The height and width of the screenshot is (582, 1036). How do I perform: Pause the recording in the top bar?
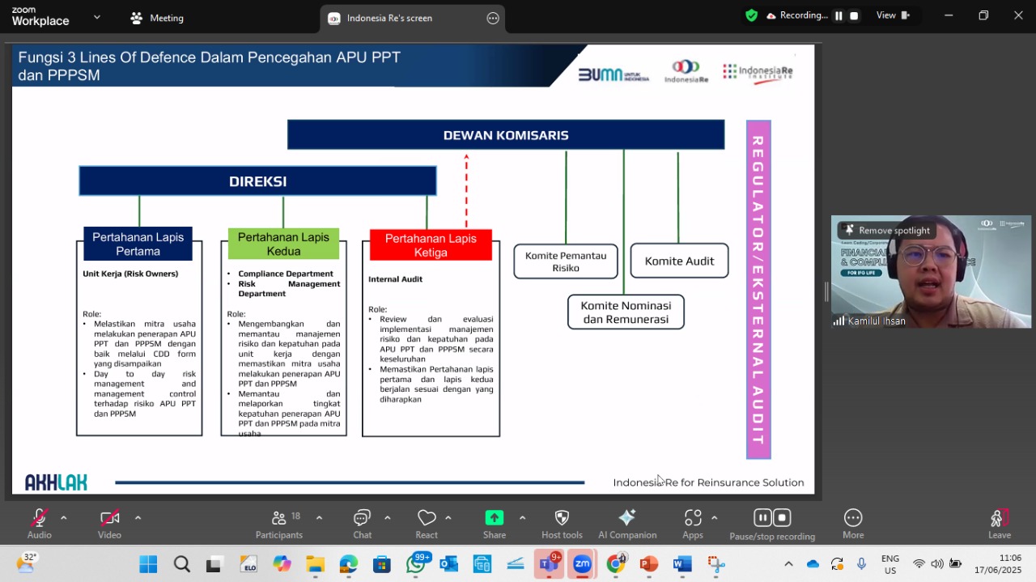839,15
